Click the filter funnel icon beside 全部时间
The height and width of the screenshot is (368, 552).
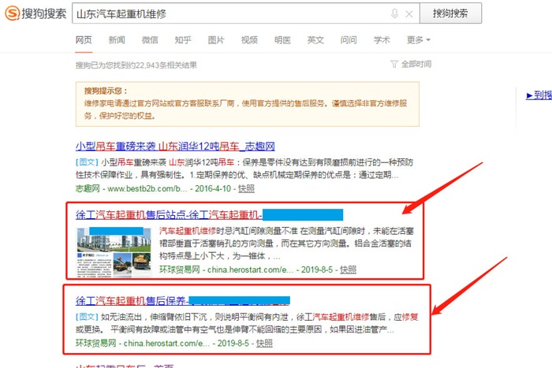394,64
